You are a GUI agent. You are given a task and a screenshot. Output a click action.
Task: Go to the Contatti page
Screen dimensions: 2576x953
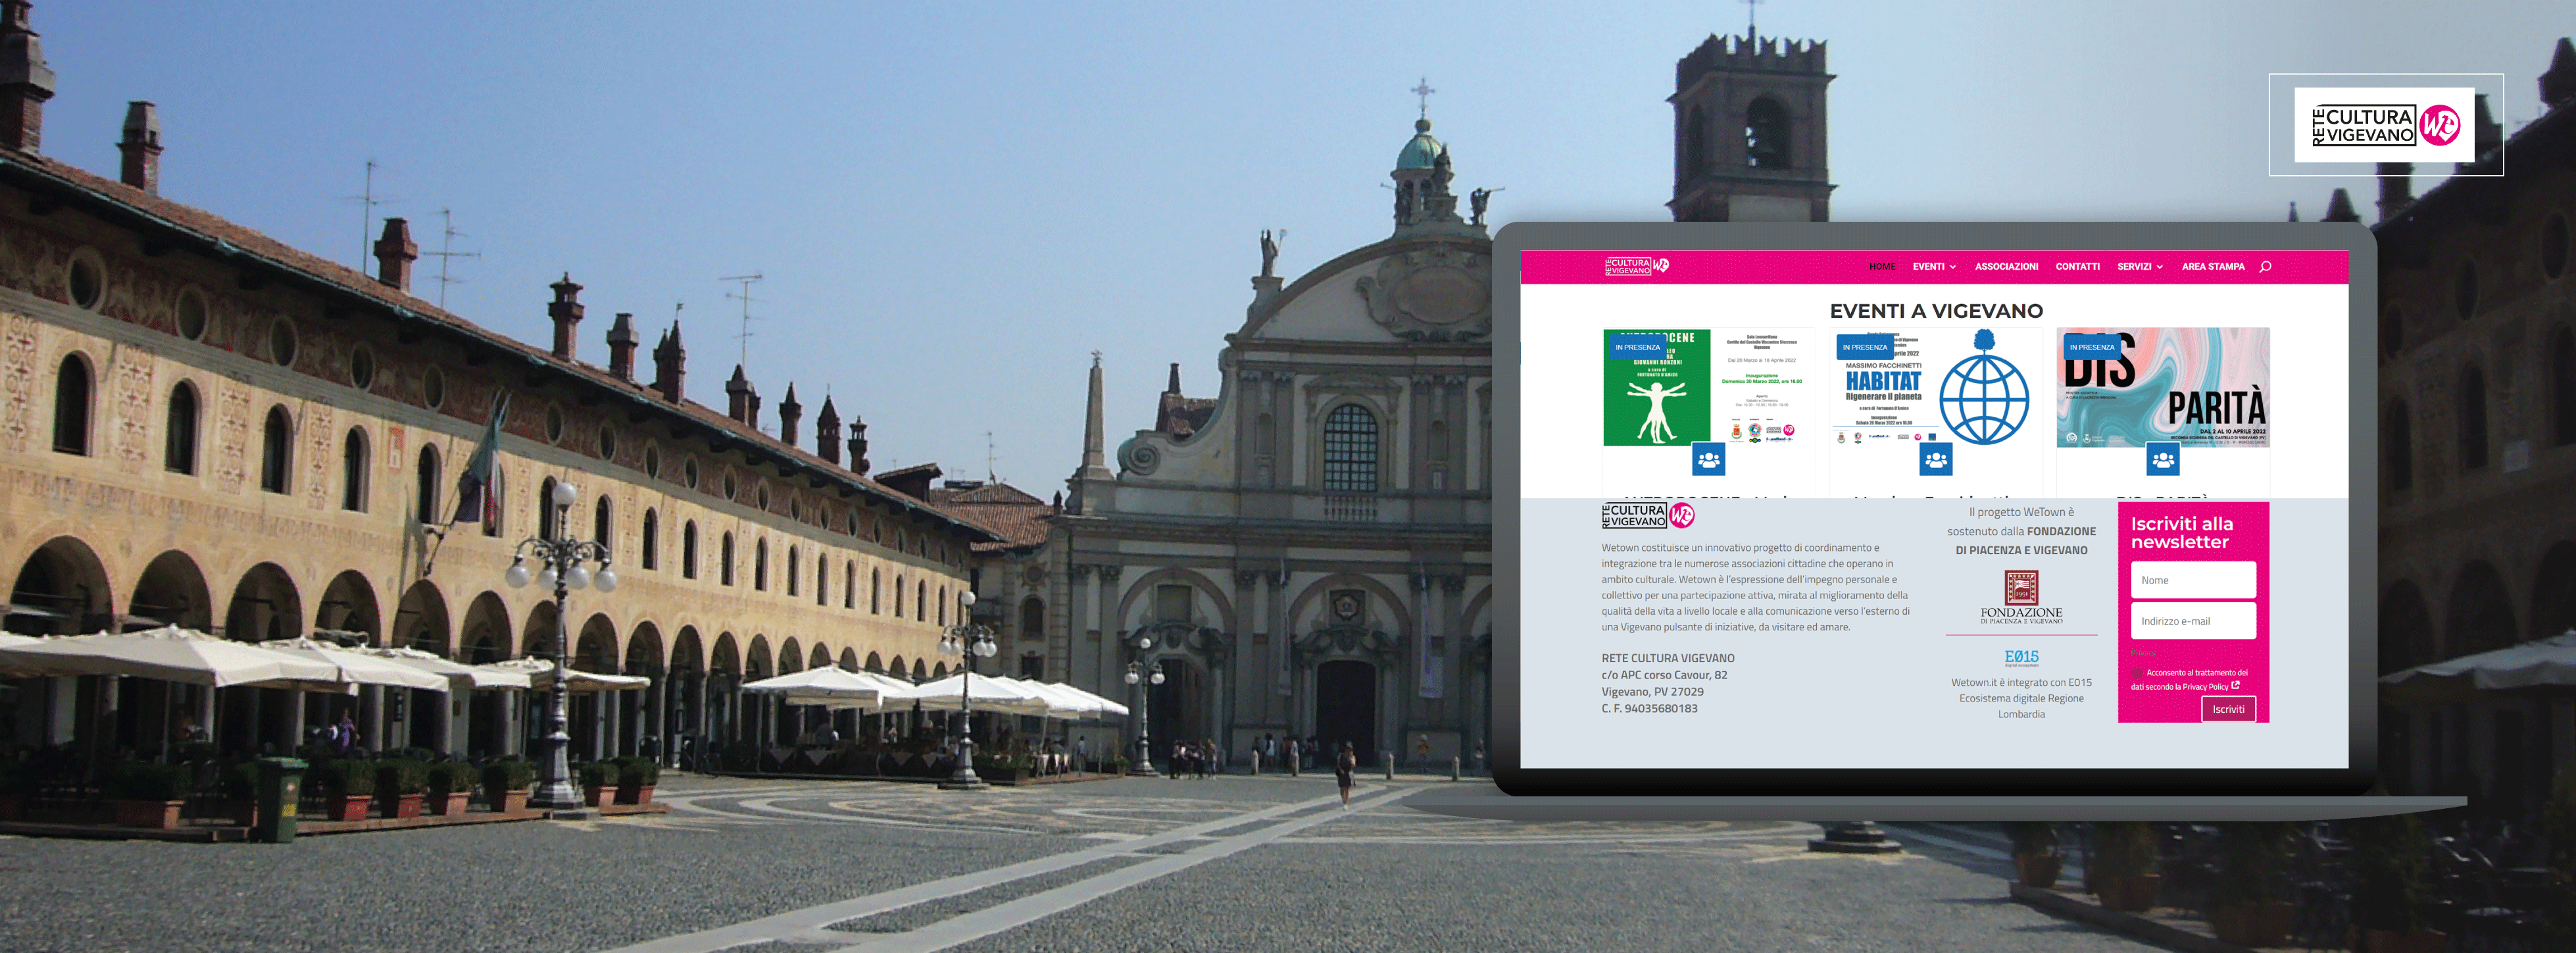(x=2077, y=267)
